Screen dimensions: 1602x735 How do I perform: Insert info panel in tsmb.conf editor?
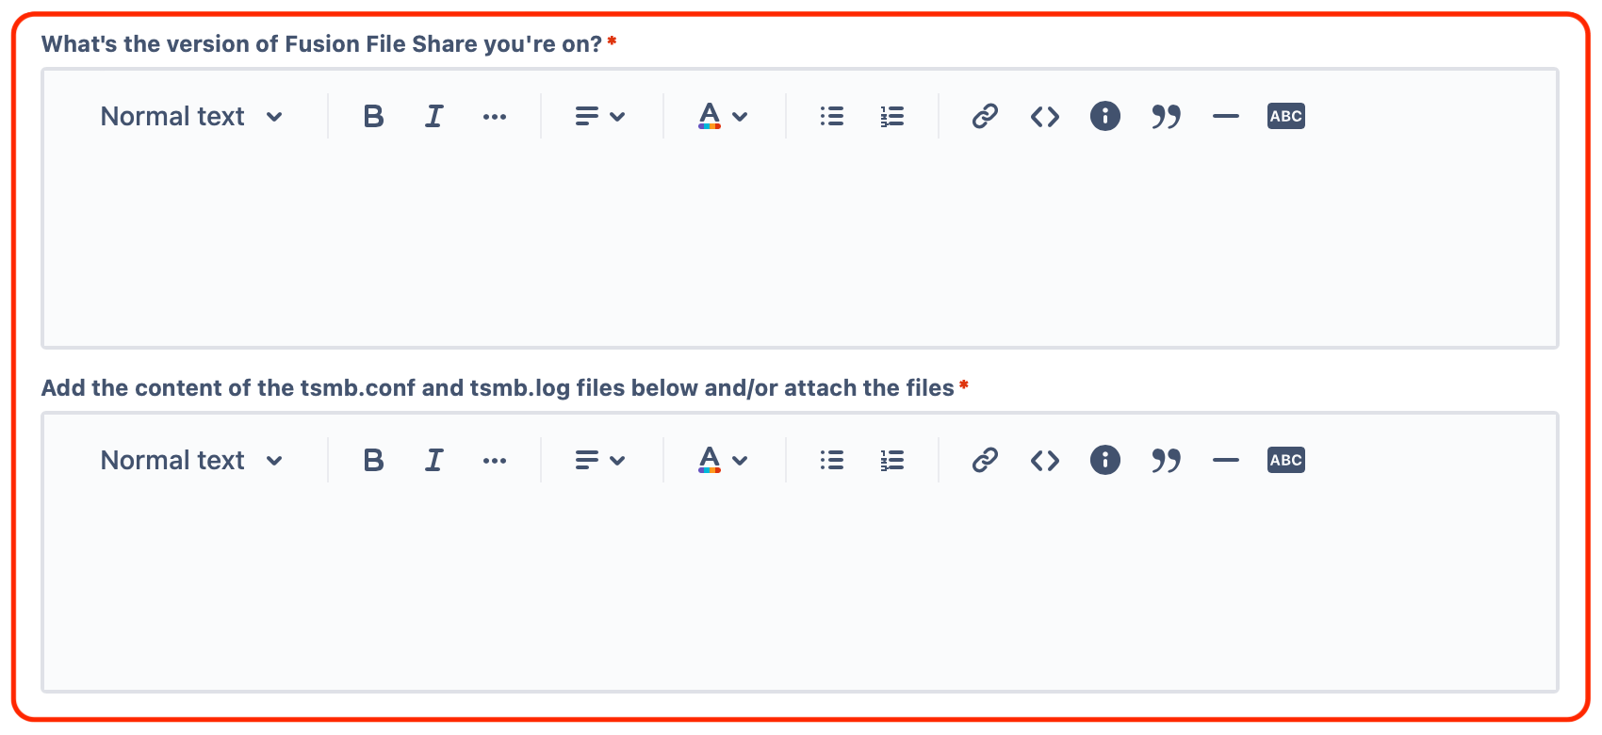point(1105,460)
